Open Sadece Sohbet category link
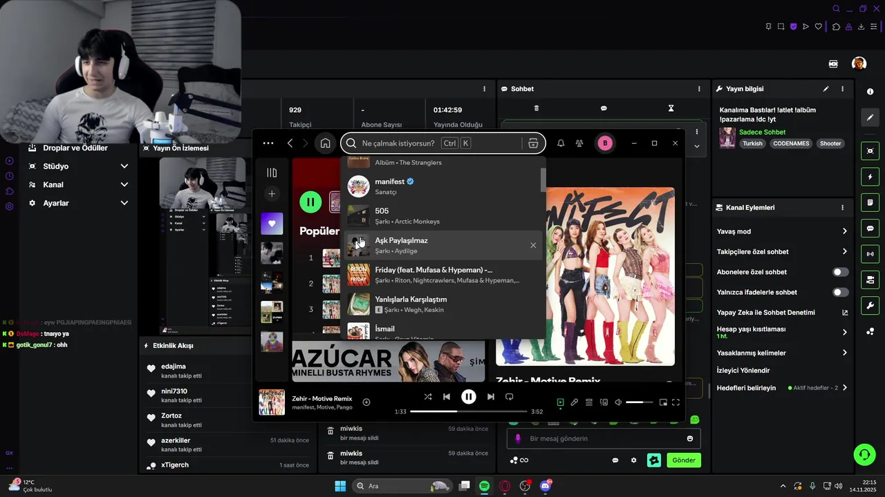 (762, 133)
